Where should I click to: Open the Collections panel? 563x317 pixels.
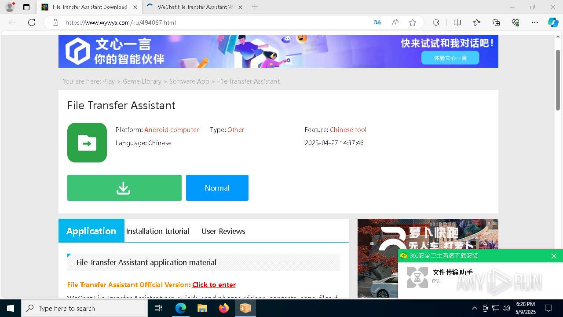[x=496, y=22]
